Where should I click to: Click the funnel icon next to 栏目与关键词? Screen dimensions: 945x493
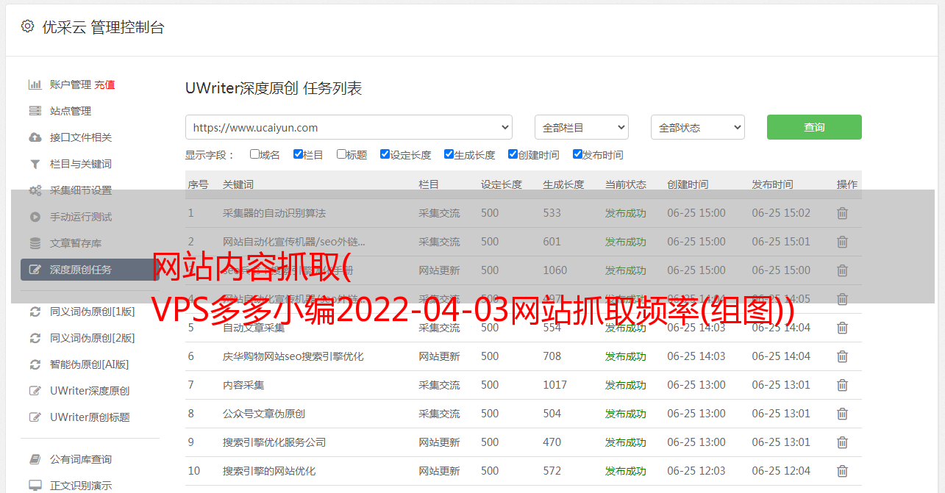[x=35, y=164]
